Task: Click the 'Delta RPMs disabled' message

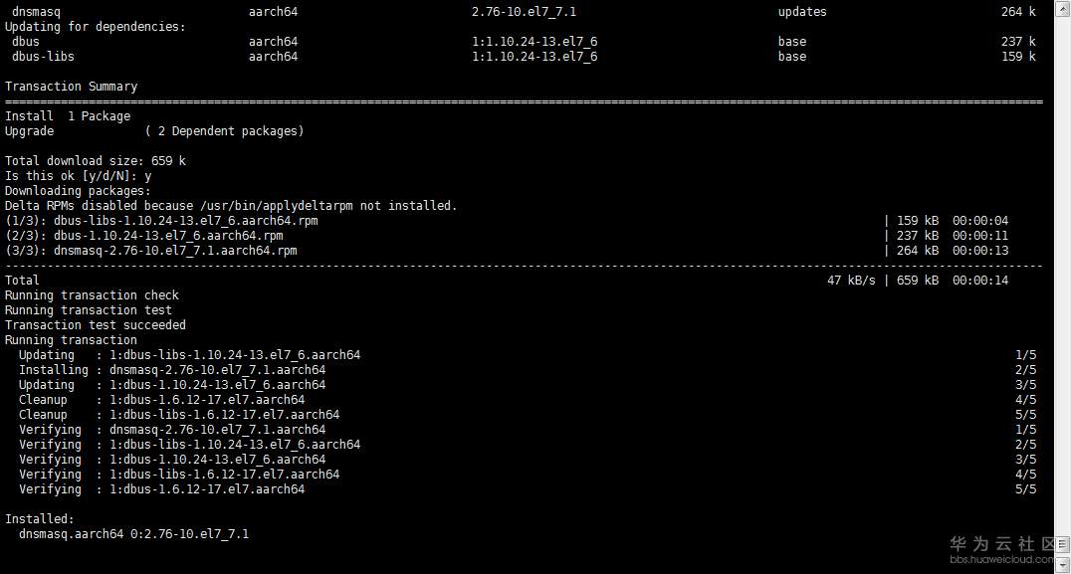Action: coord(231,206)
